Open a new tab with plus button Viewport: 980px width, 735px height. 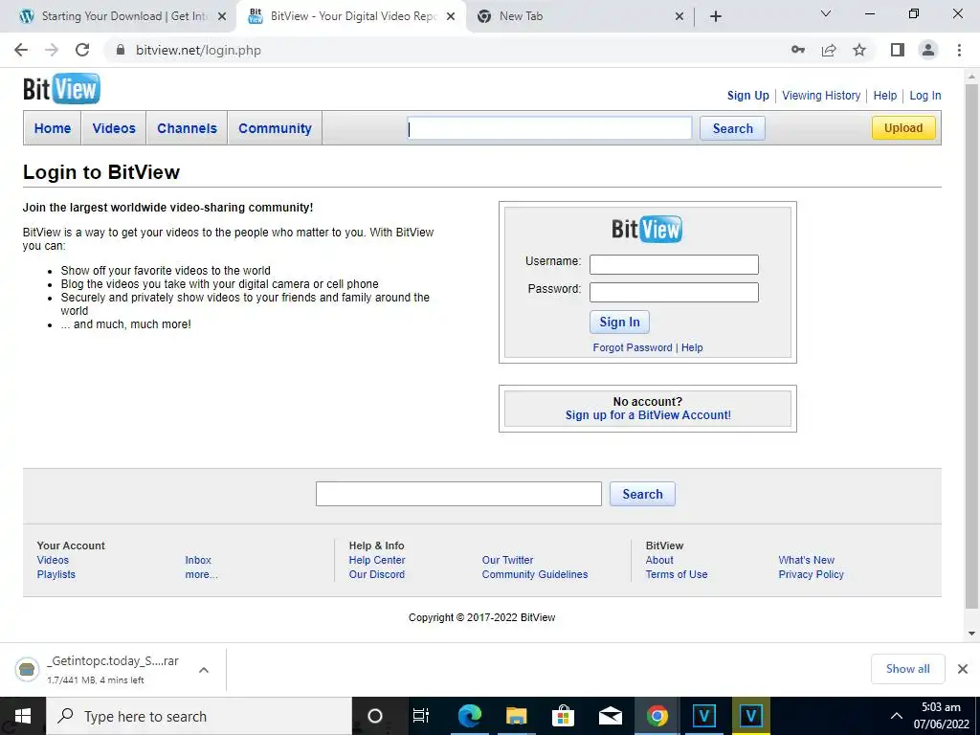click(x=716, y=16)
